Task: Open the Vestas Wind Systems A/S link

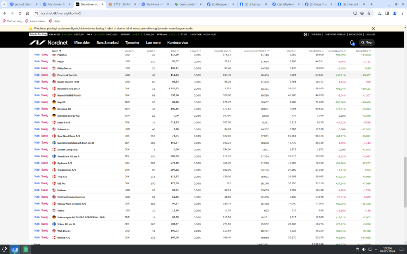Action: 72,204
